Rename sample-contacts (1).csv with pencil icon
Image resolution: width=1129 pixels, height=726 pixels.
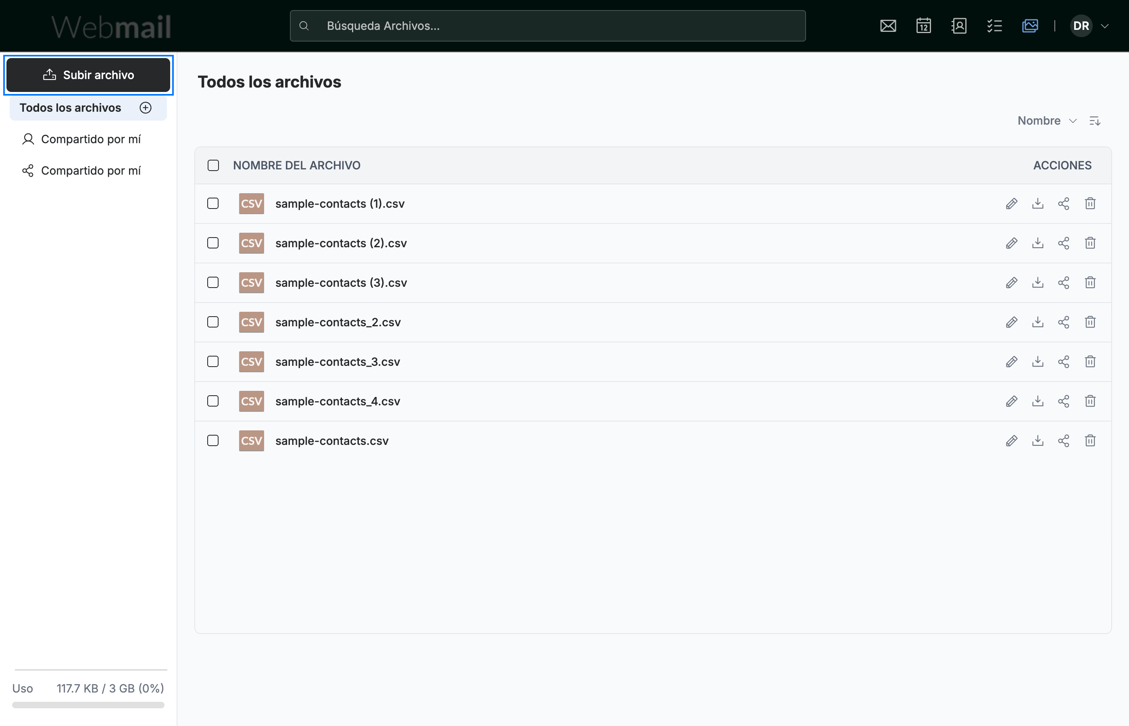[x=1011, y=204]
